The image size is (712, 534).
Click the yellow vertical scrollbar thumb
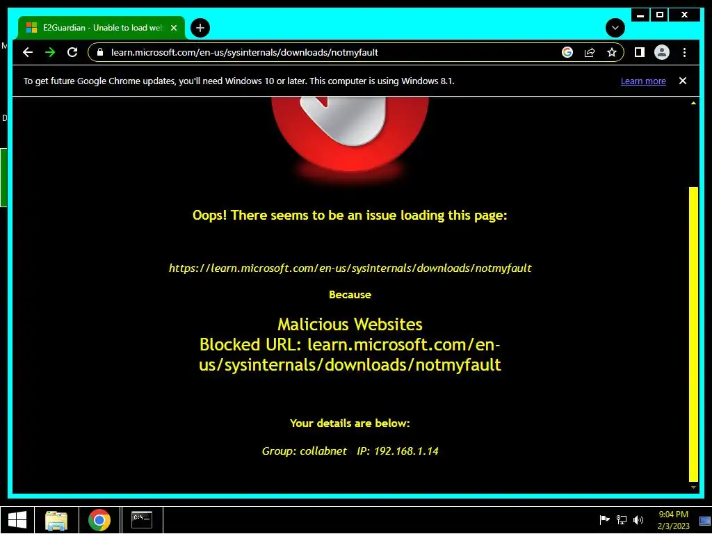point(693,334)
